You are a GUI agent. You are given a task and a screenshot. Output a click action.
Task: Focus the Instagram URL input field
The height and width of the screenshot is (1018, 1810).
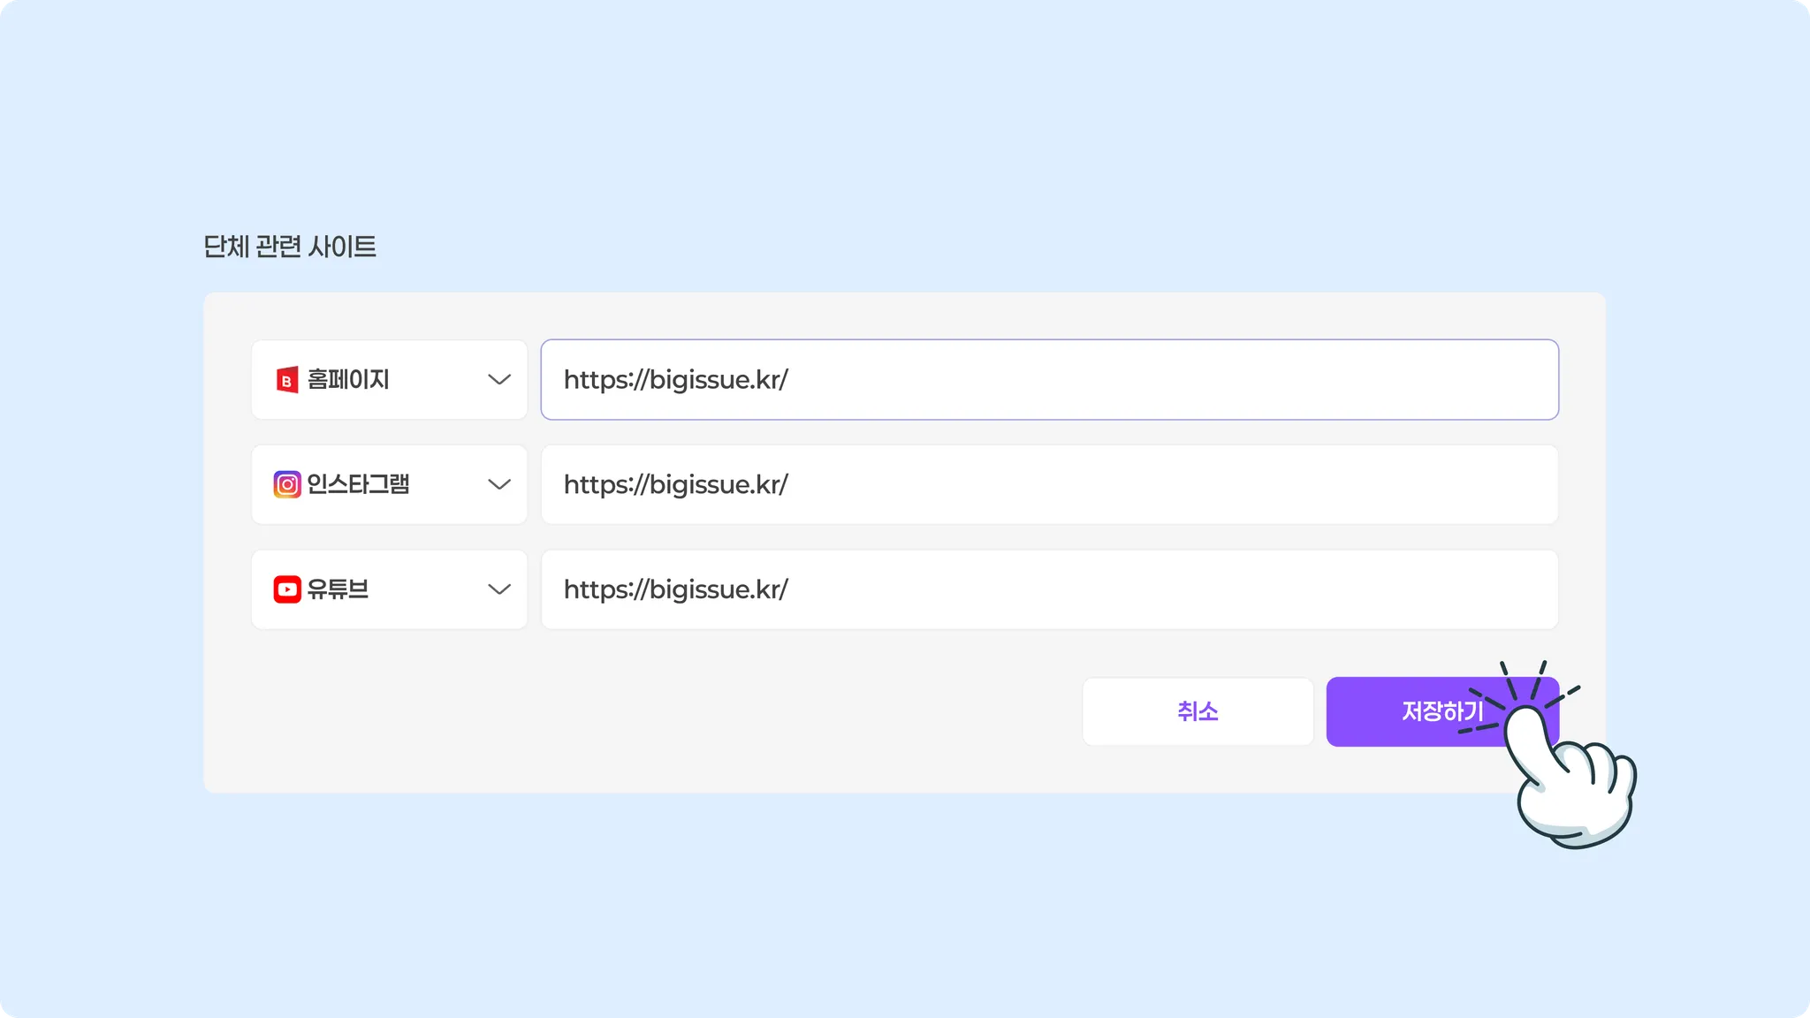pos(1149,484)
